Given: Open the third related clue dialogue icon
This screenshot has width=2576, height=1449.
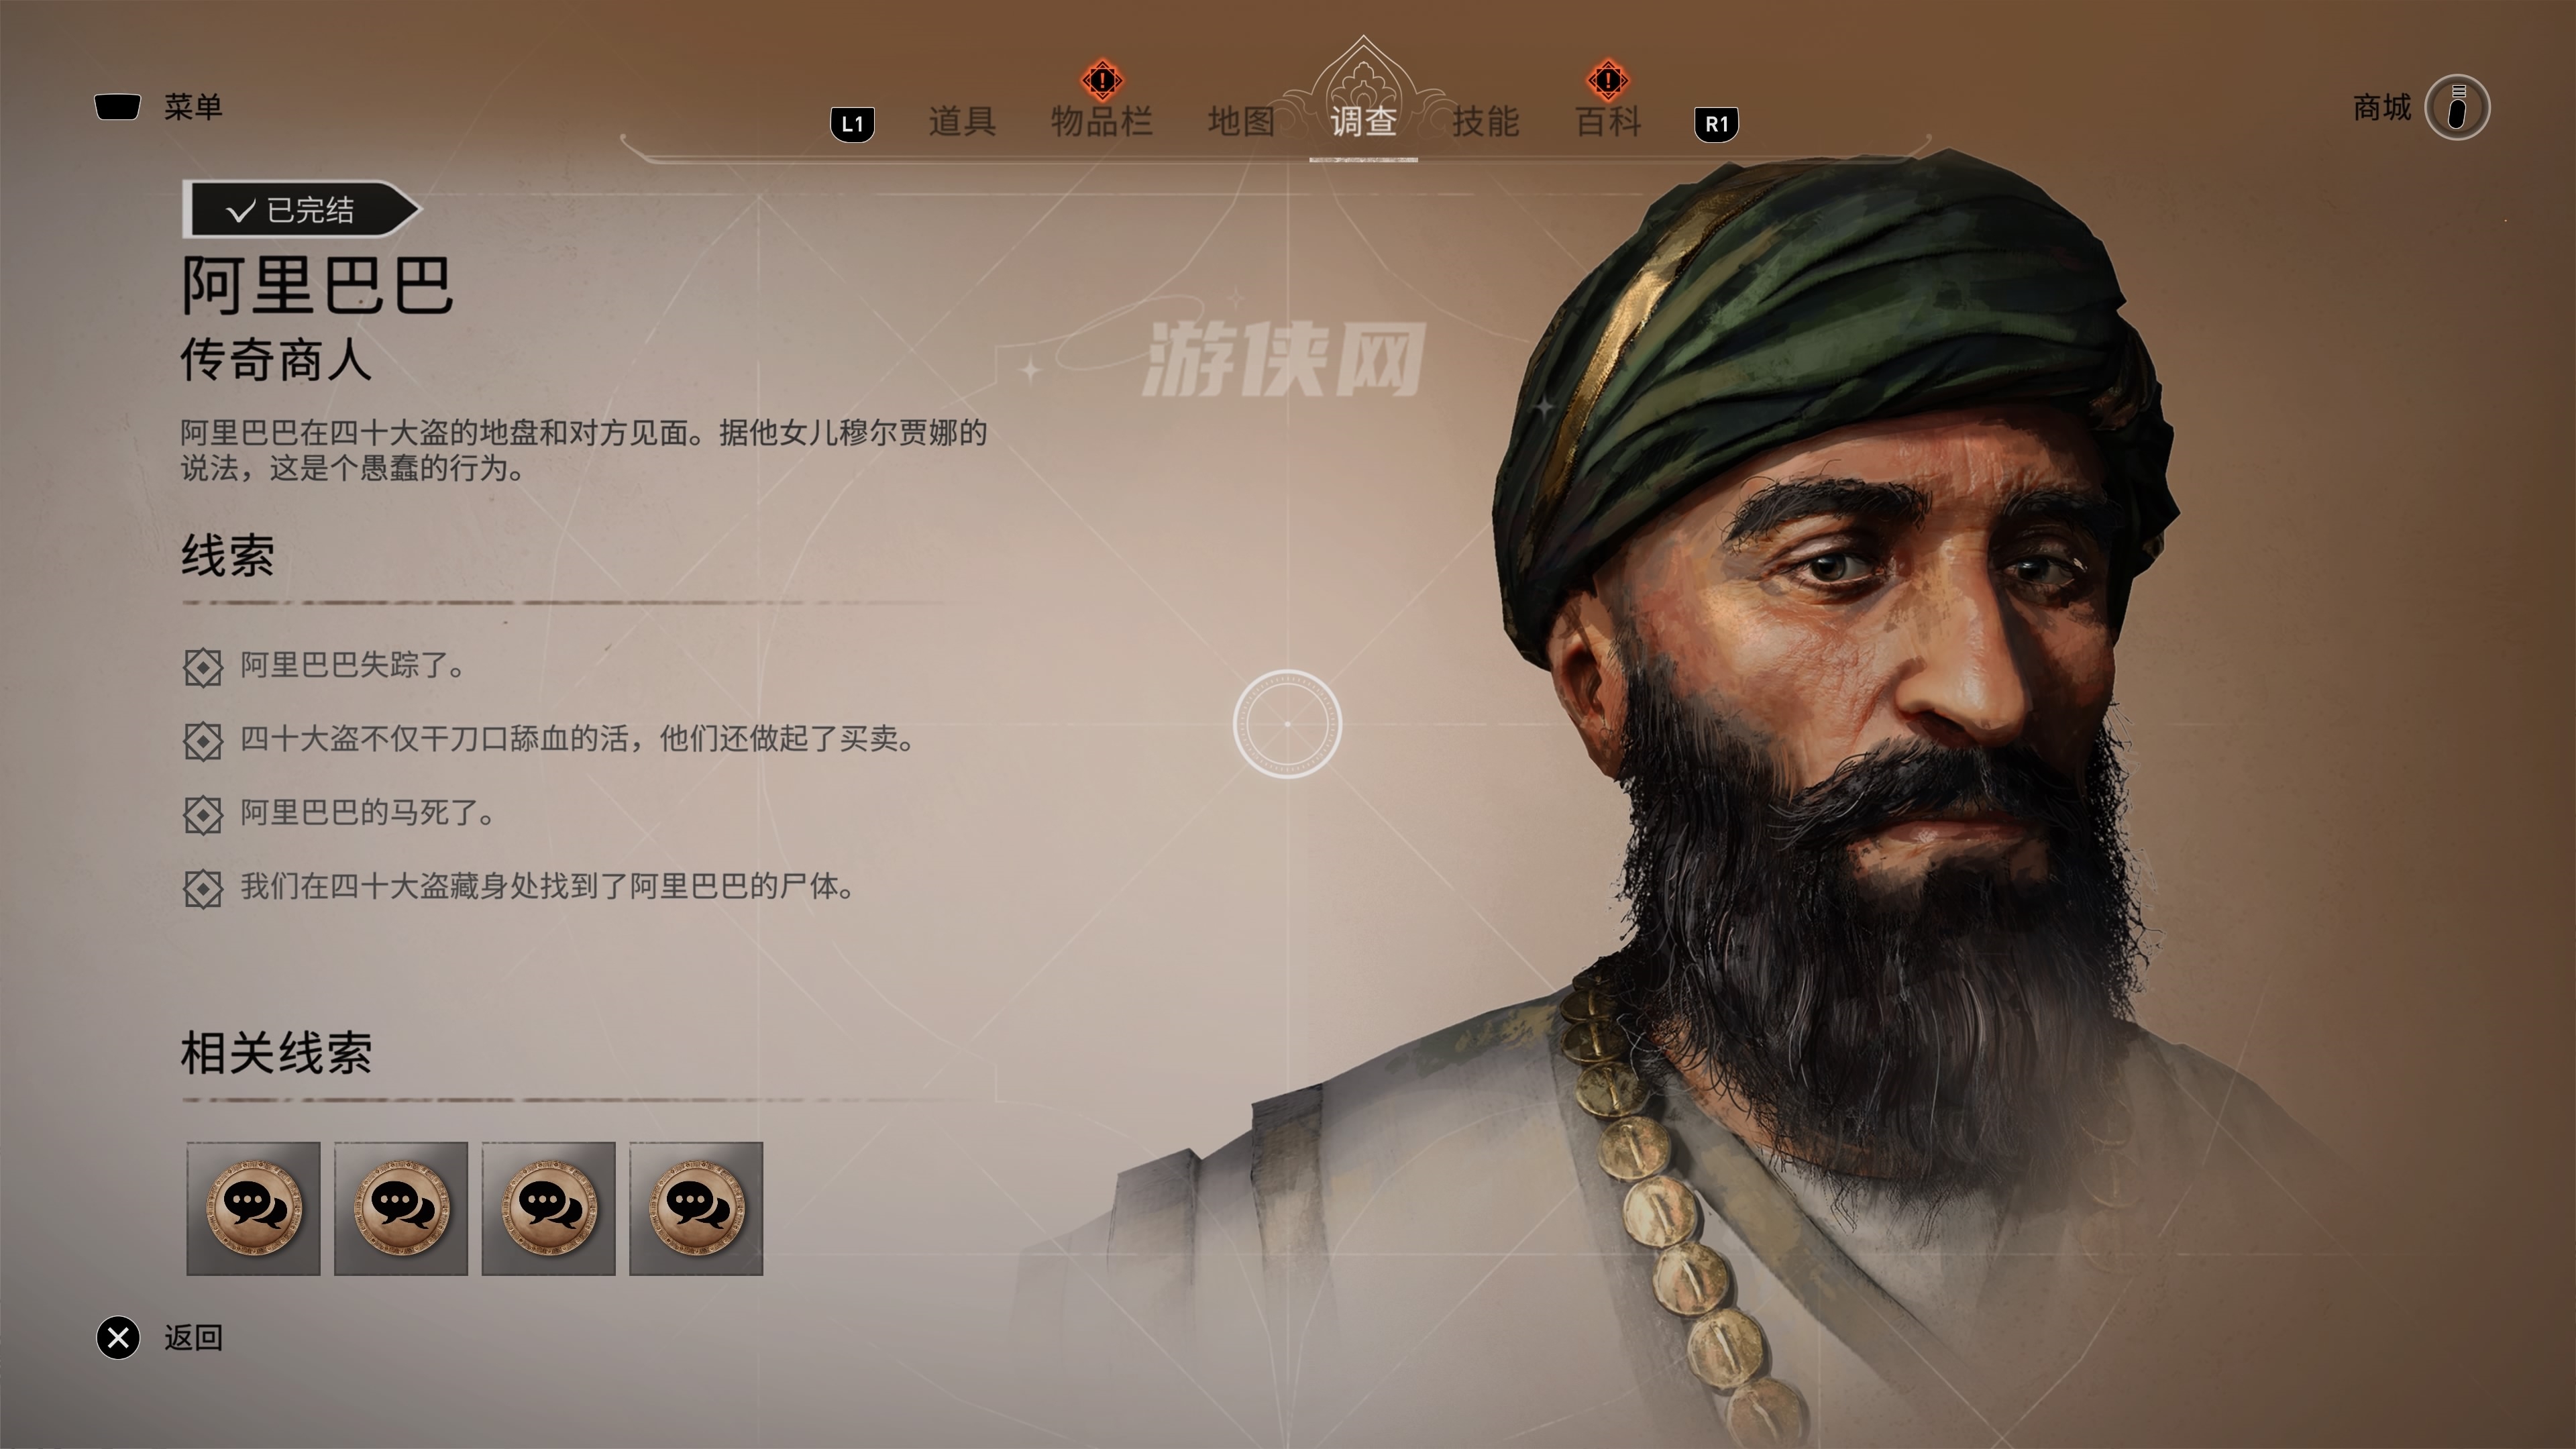Looking at the screenshot, I should tap(549, 1208).
